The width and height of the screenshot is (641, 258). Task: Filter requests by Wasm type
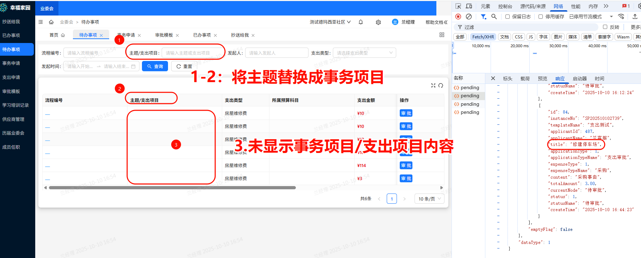[623, 37]
